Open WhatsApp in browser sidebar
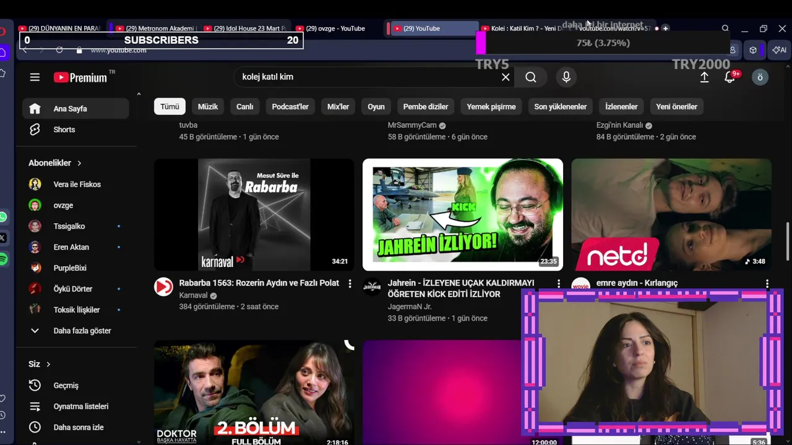The width and height of the screenshot is (792, 445). click(x=3, y=217)
